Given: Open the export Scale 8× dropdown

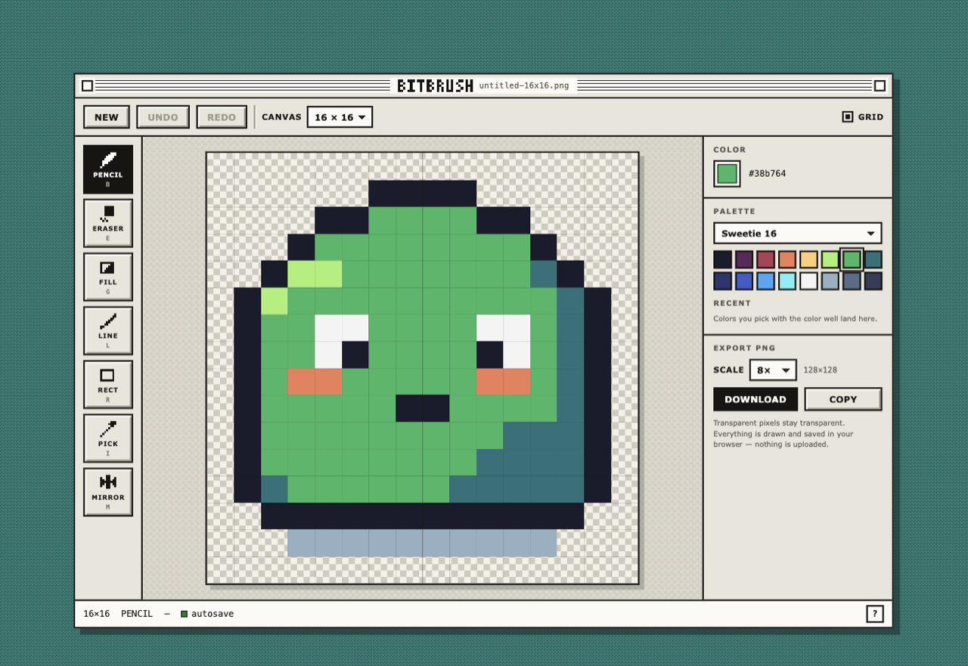Looking at the screenshot, I should (773, 370).
